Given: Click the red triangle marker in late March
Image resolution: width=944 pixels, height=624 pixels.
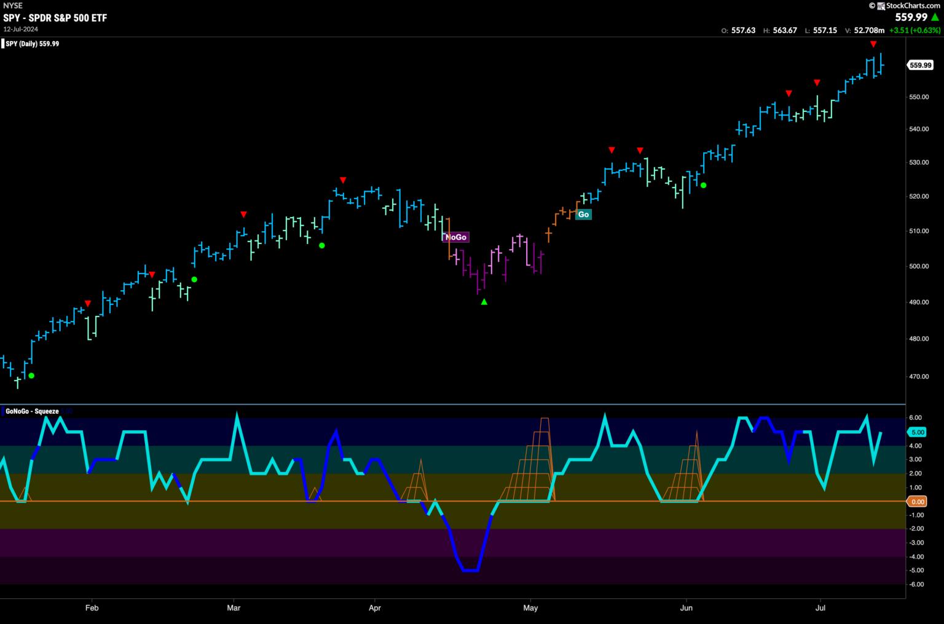Looking at the screenshot, I should [x=343, y=180].
